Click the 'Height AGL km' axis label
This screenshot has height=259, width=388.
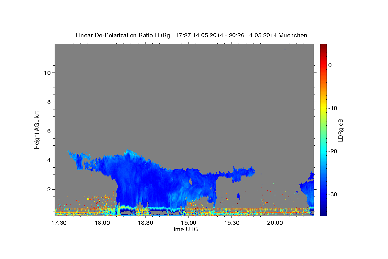click(37, 129)
